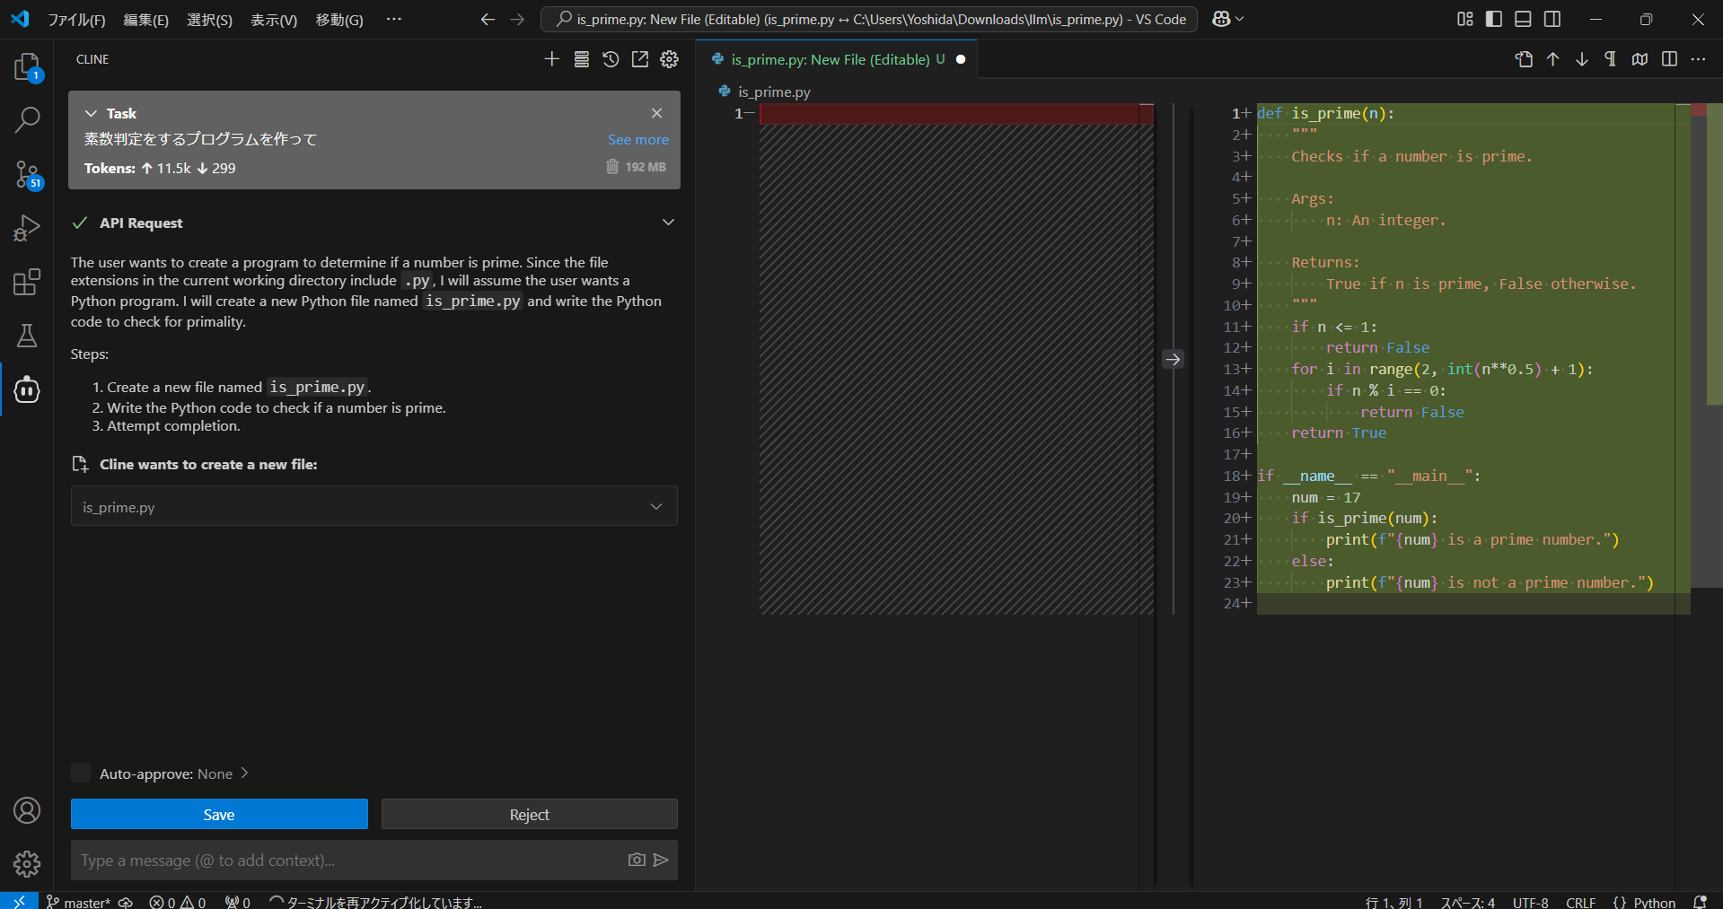Toggle bottom panel layout button
Viewport: 1723px width, 909px height.
[x=1523, y=19]
